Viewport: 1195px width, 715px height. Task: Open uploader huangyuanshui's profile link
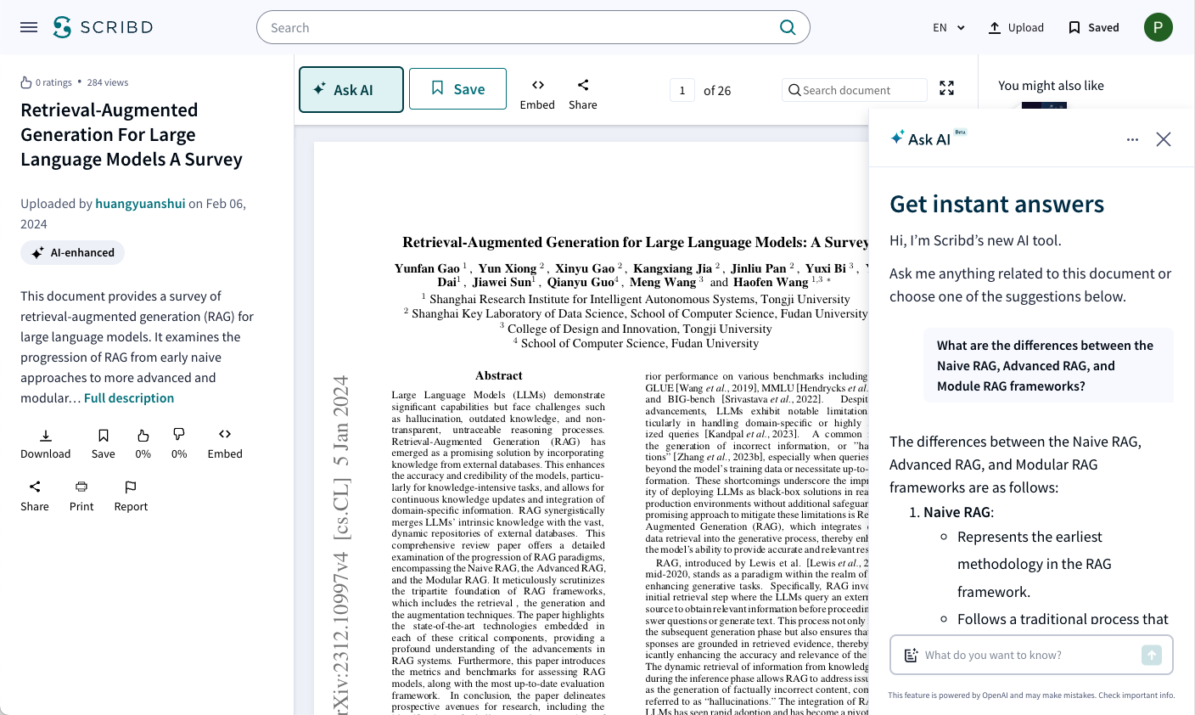tap(140, 204)
